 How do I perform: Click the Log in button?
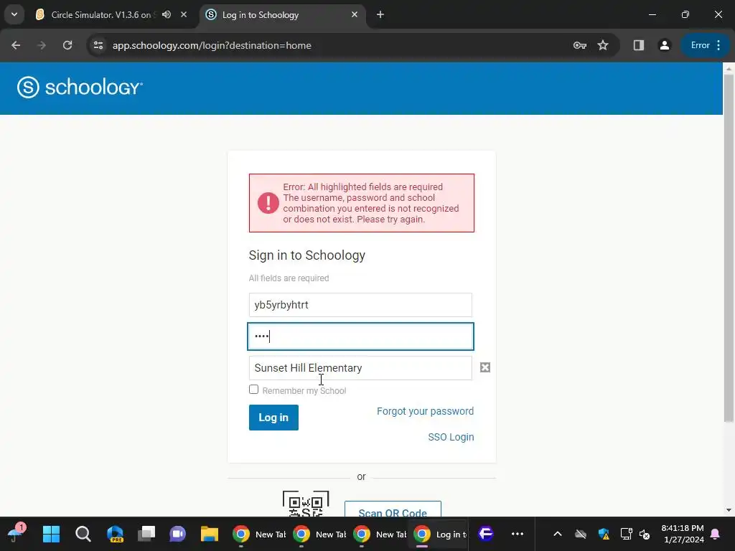click(x=273, y=418)
